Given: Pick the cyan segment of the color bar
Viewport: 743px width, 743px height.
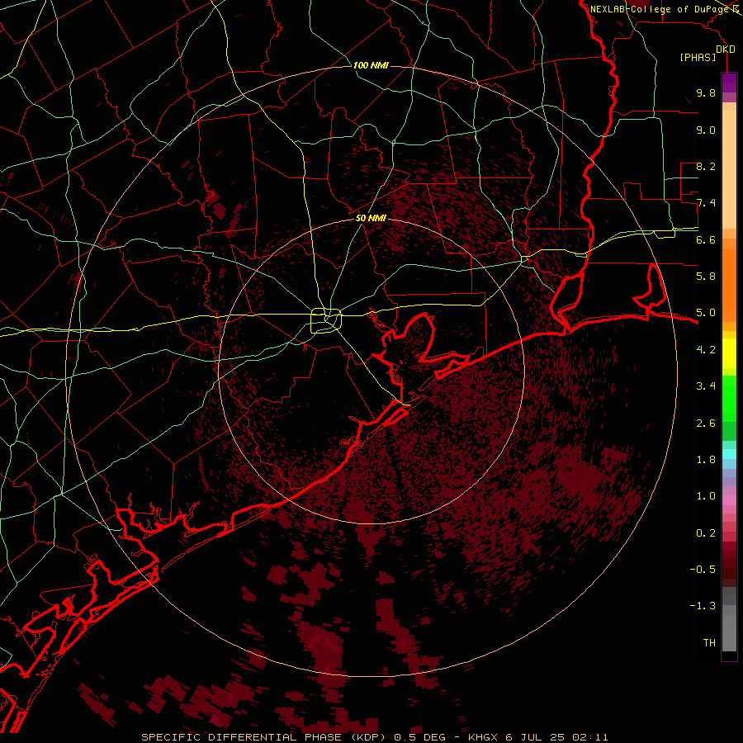Looking at the screenshot, I should click(x=729, y=454).
